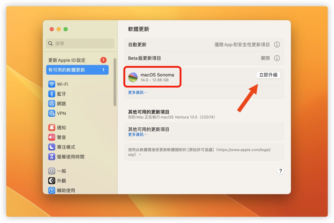Select 有可用的軟體更新 sidebar item
Image resolution: width=334 pixels, height=223 pixels.
(x=77, y=70)
